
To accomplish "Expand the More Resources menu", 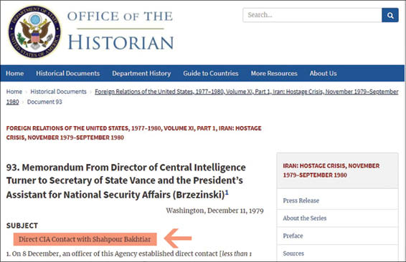I will [274, 74].
